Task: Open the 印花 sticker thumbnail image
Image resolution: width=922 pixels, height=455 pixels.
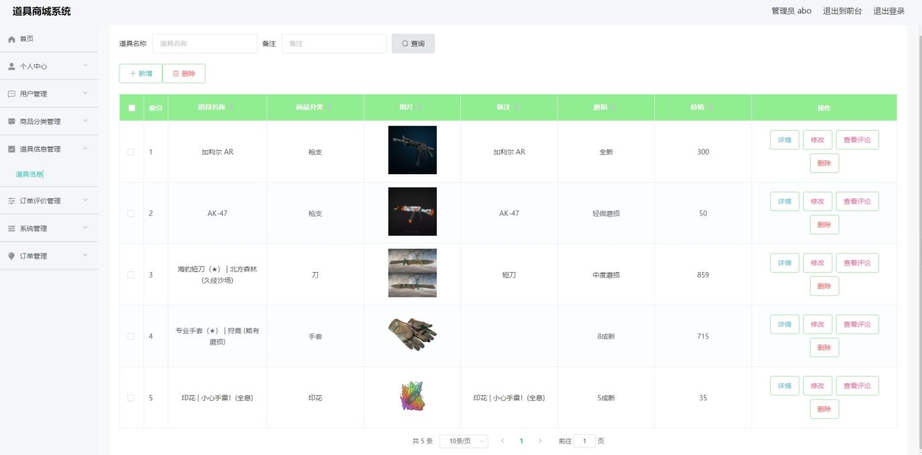Action: tap(412, 396)
